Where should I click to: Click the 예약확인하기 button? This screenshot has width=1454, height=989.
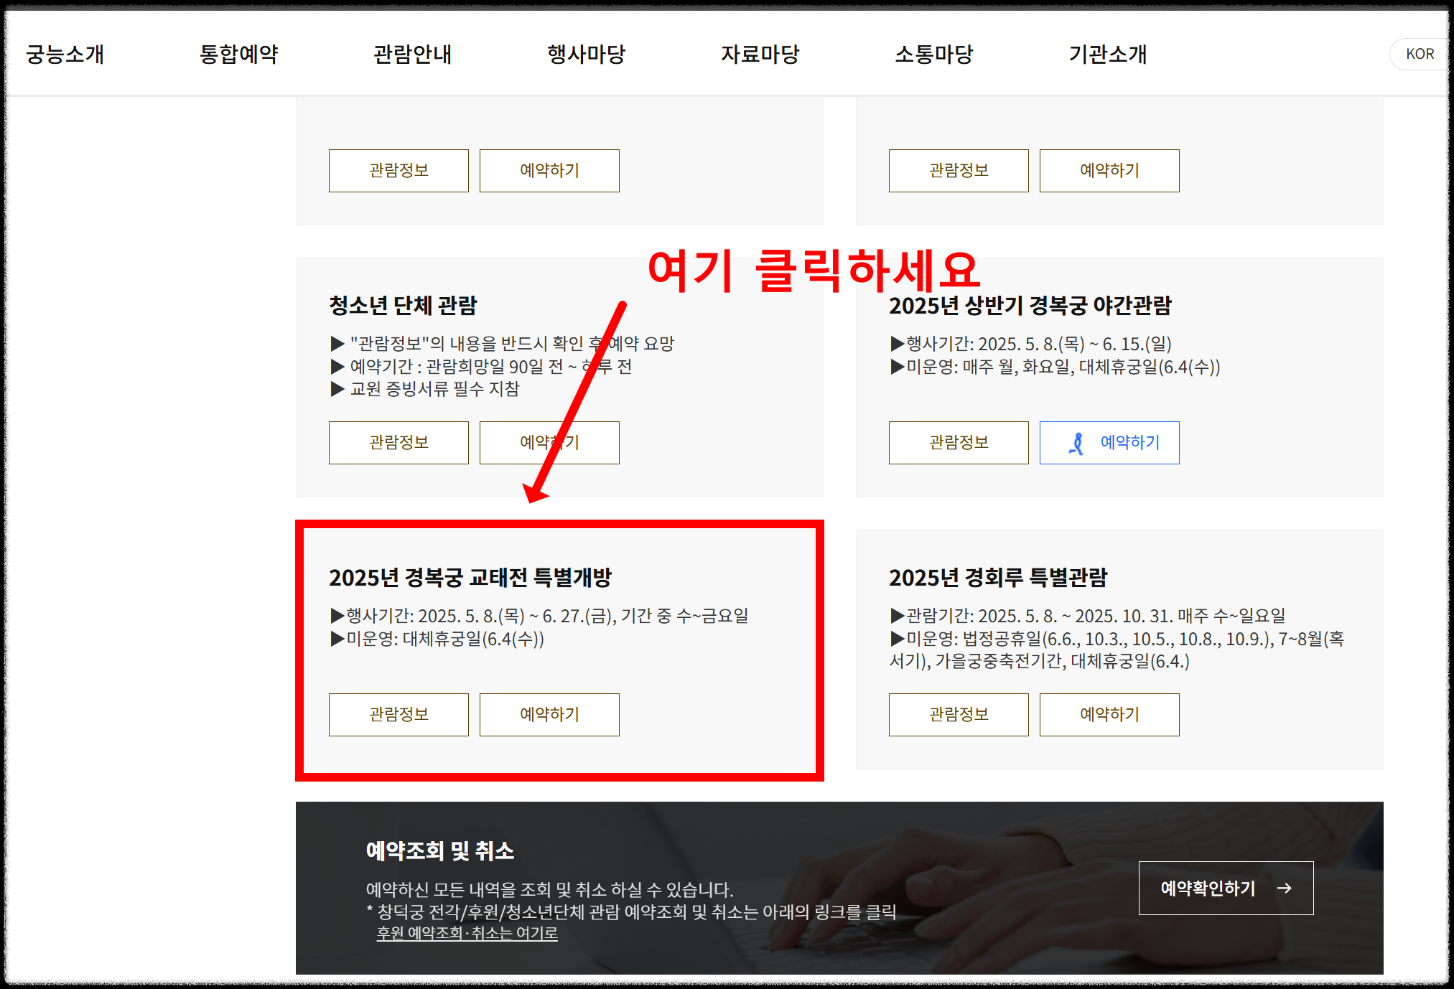[x=1226, y=889]
